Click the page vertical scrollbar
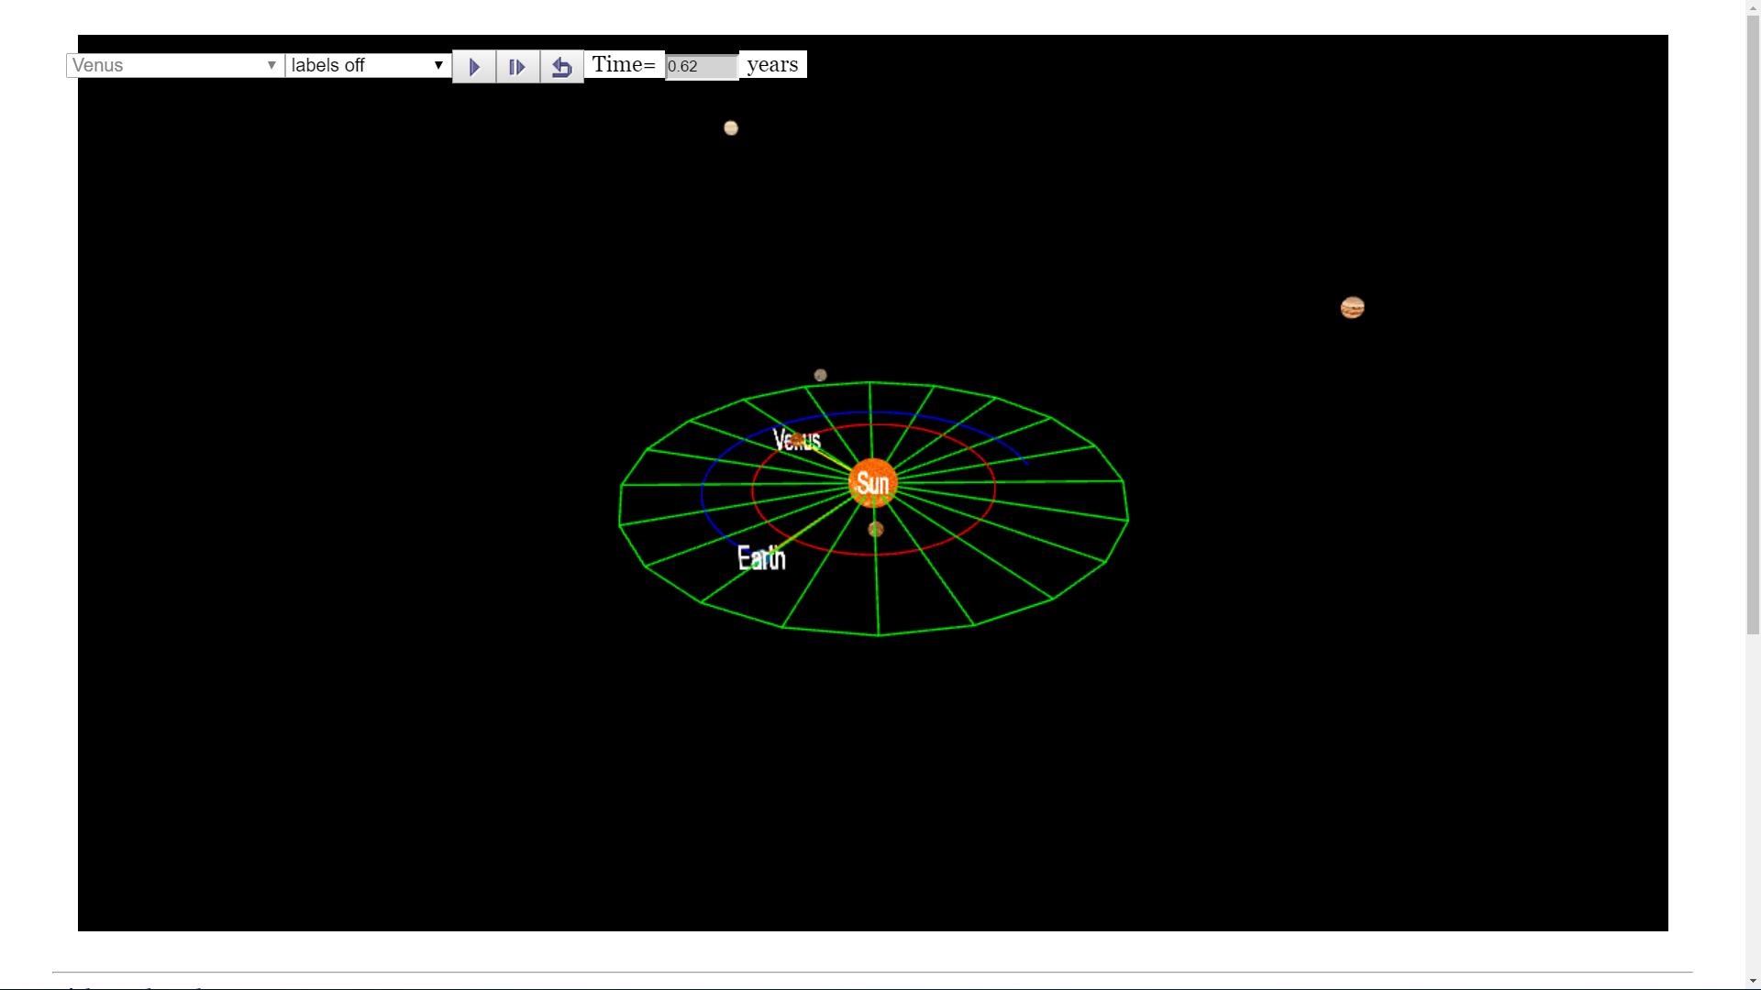This screenshot has height=990, width=1761. 1753,321
